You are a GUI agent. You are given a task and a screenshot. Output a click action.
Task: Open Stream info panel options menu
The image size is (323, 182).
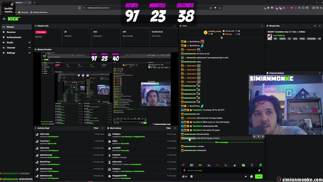point(320,26)
